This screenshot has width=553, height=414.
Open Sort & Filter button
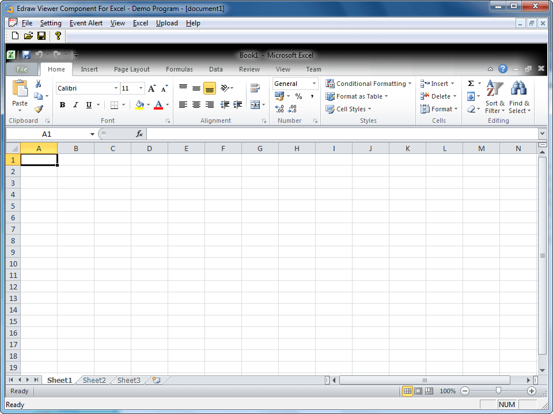[495, 97]
